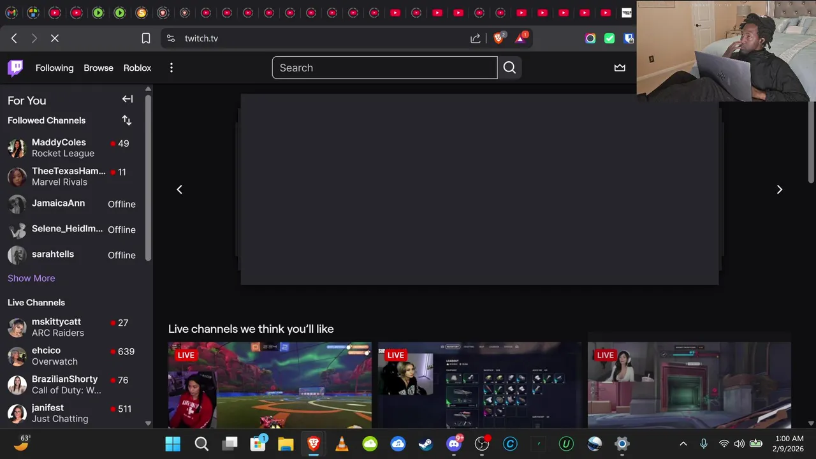Open site settings icon in address bar
The image size is (816, 459).
tap(170, 38)
